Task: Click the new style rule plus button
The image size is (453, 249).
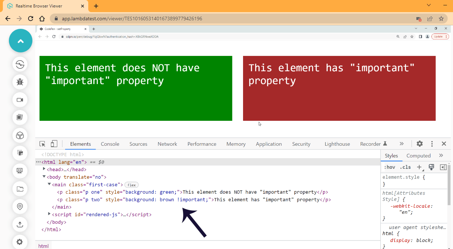Action: click(420, 167)
